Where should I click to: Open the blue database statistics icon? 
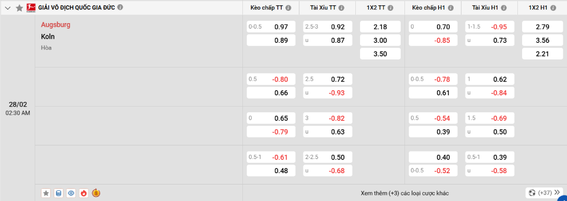(59, 193)
